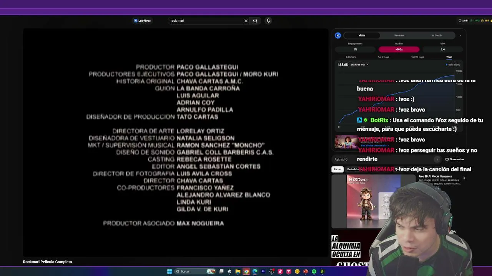
Task: Show the 1st 7 days range
Action: coord(384,57)
